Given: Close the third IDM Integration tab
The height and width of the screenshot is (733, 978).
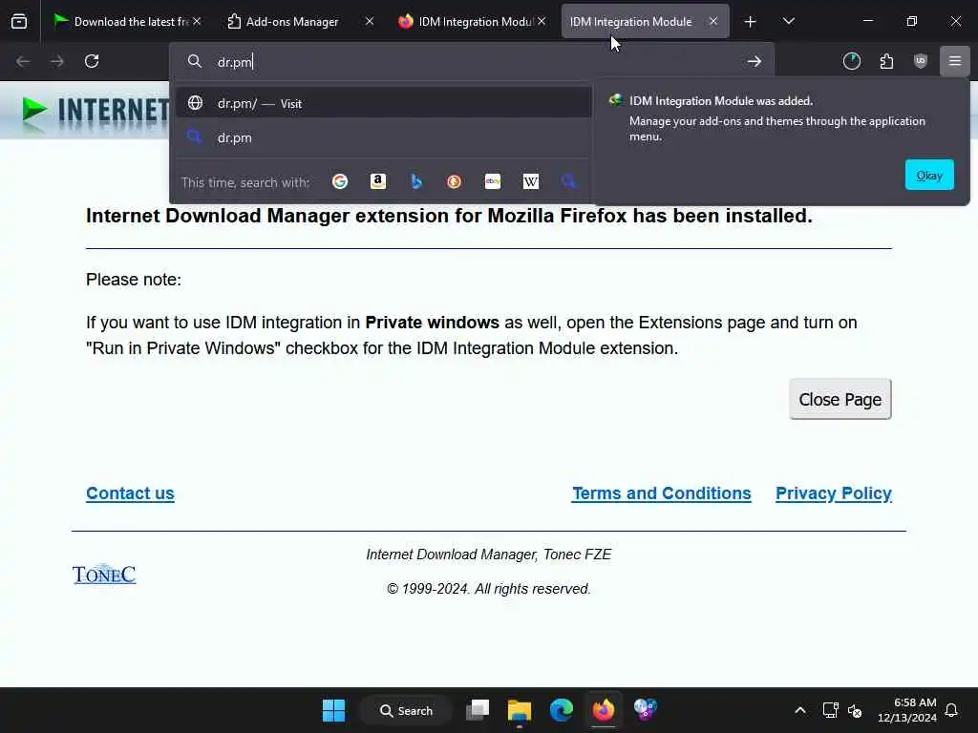Looking at the screenshot, I should 542,21.
